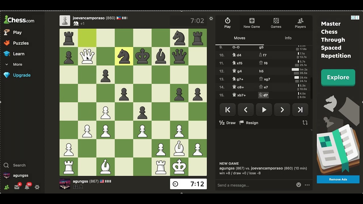Switch to the Games tab
363x204 pixels.
[276, 23]
